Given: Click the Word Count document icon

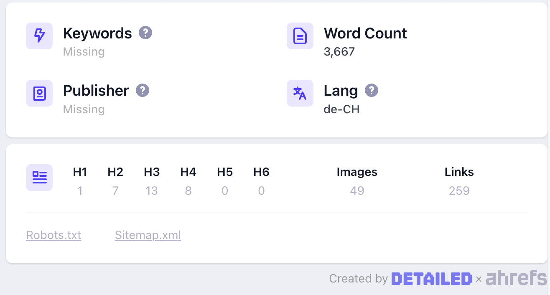Looking at the screenshot, I should point(300,36).
